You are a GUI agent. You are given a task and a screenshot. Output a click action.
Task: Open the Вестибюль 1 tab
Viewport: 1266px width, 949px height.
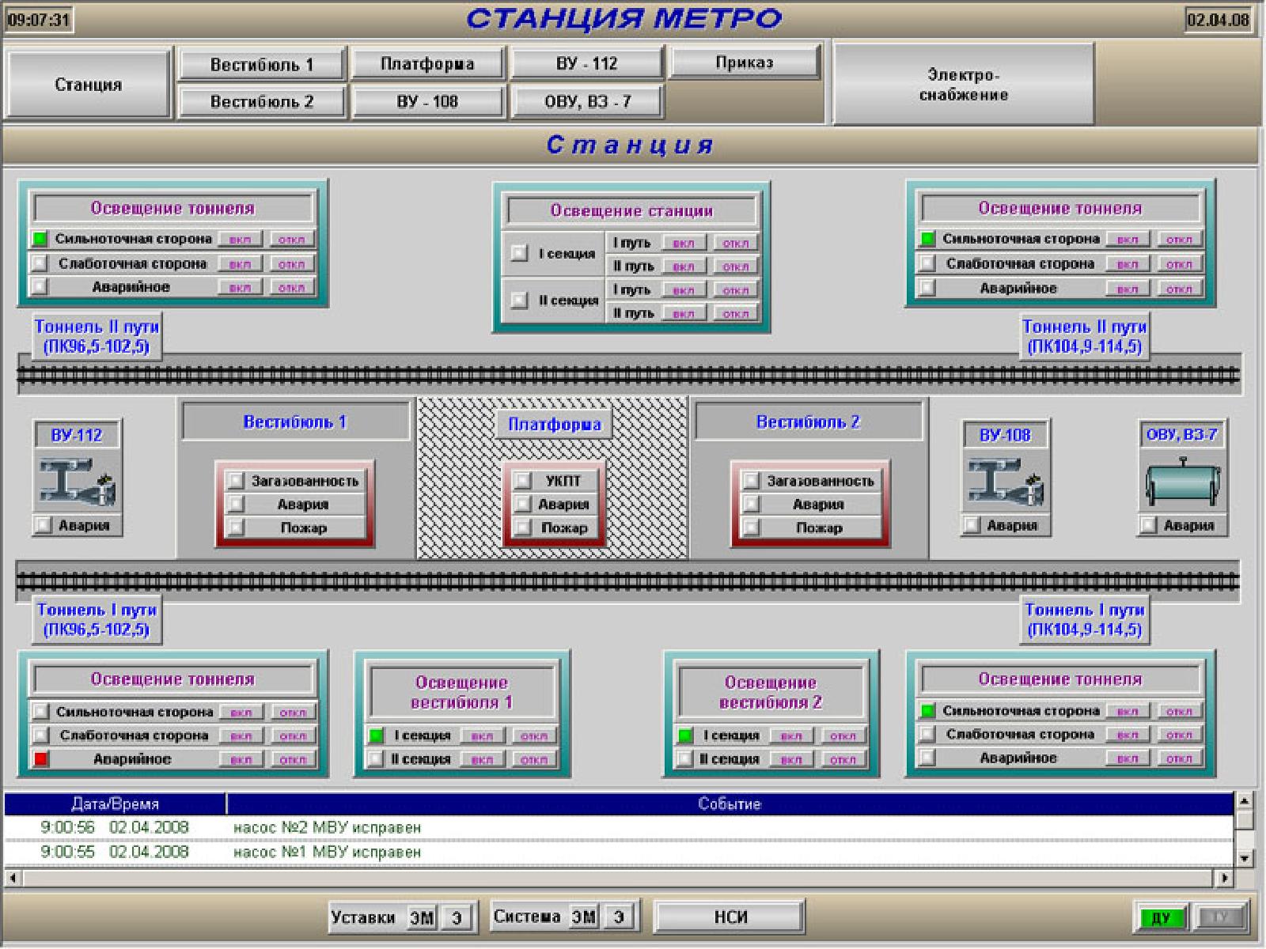click(262, 65)
